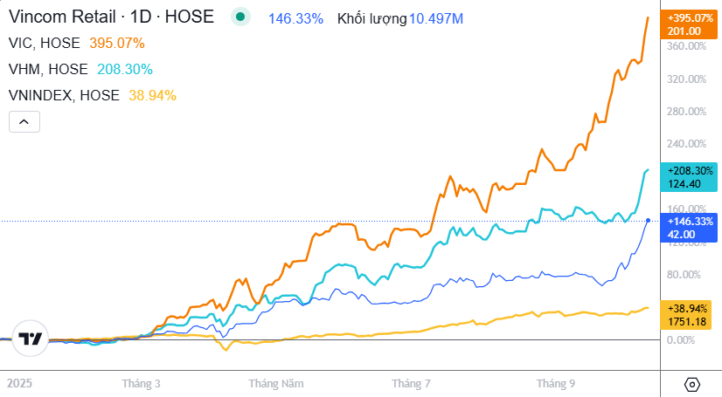Screen dimensions: 722x397
Task: Click the blue +146.33% price label
Action: [x=690, y=222]
